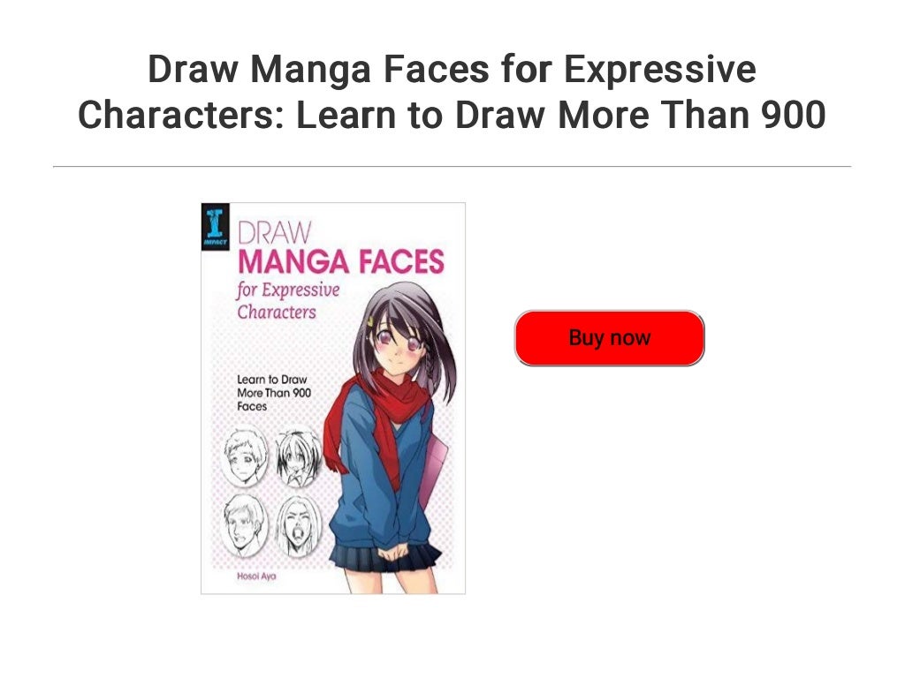Click the IMPACT publisher logo on cover
905x678 pixels.
click(216, 227)
